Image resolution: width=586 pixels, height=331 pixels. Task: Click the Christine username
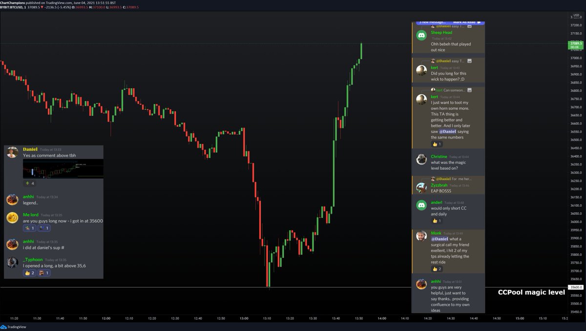439,157
